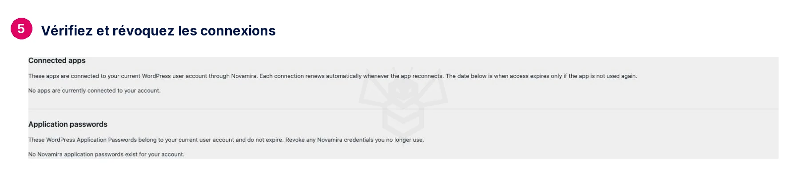Click the word Vérifiez in the title
Image resolution: width=807 pixels, height=187 pixels.
pos(67,31)
